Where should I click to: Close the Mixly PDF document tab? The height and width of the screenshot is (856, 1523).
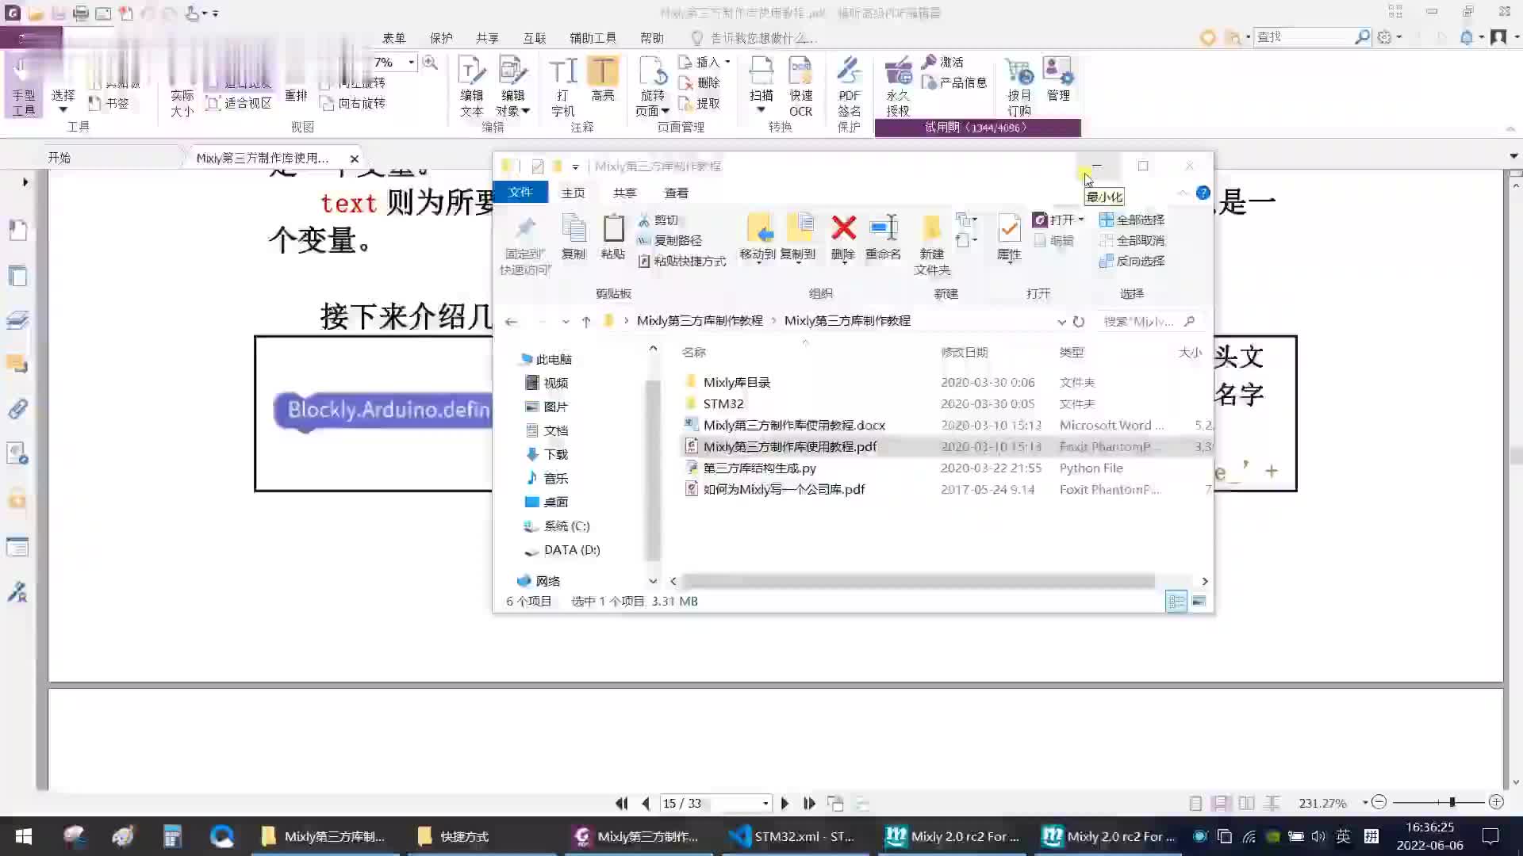(x=355, y=159)
